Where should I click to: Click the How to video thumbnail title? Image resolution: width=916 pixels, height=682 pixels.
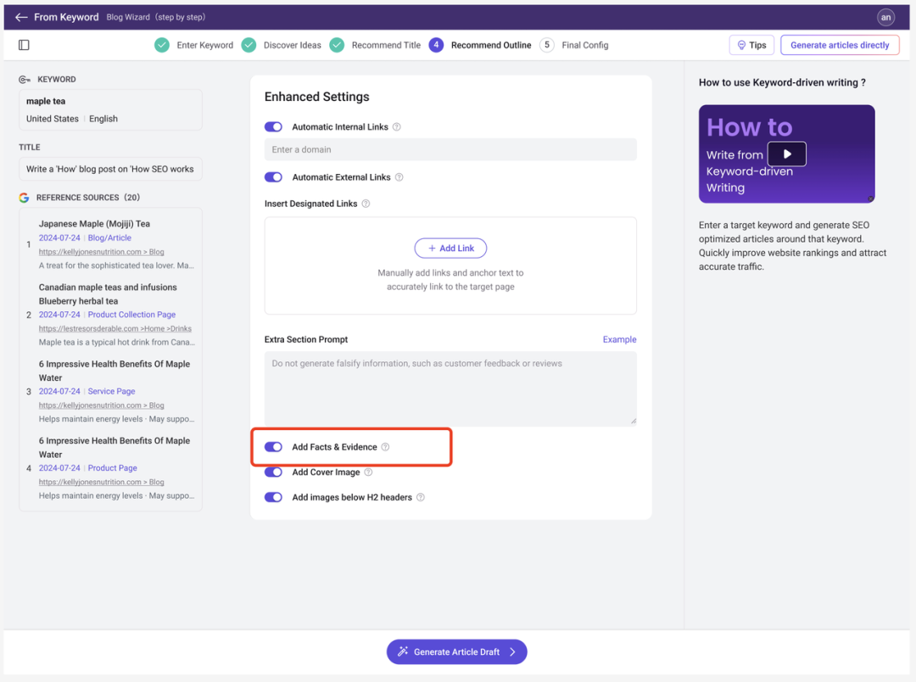(750, 127)
